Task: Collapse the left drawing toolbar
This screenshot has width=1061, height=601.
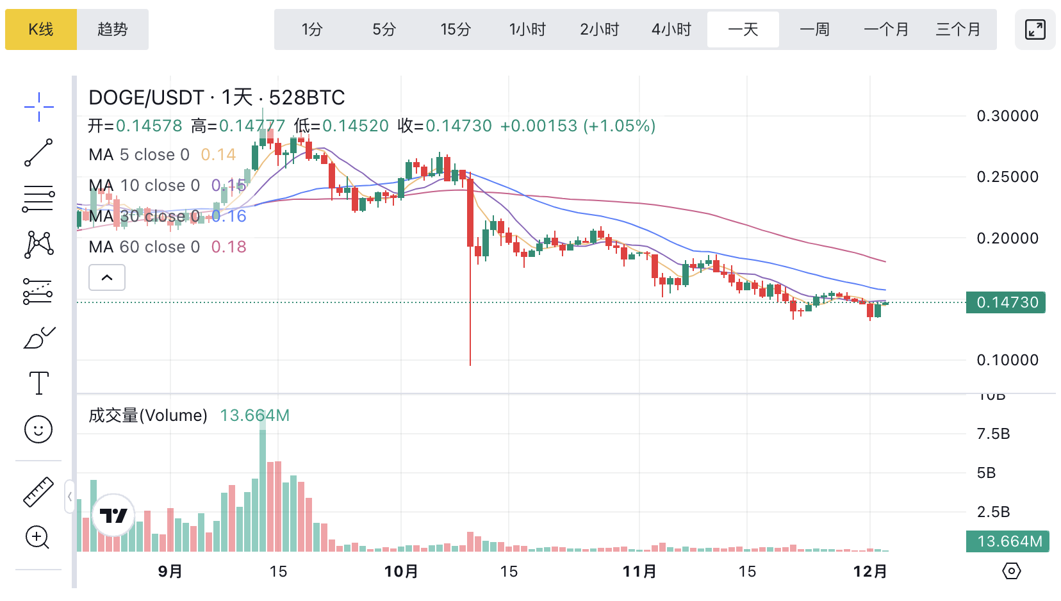Action: point(69,497)
